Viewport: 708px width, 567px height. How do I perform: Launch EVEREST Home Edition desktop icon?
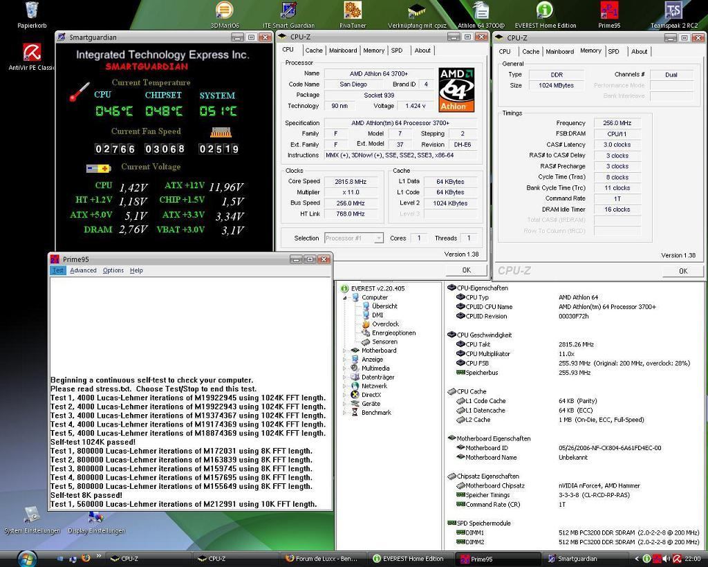pyautogui.click(x=545, y=15)
